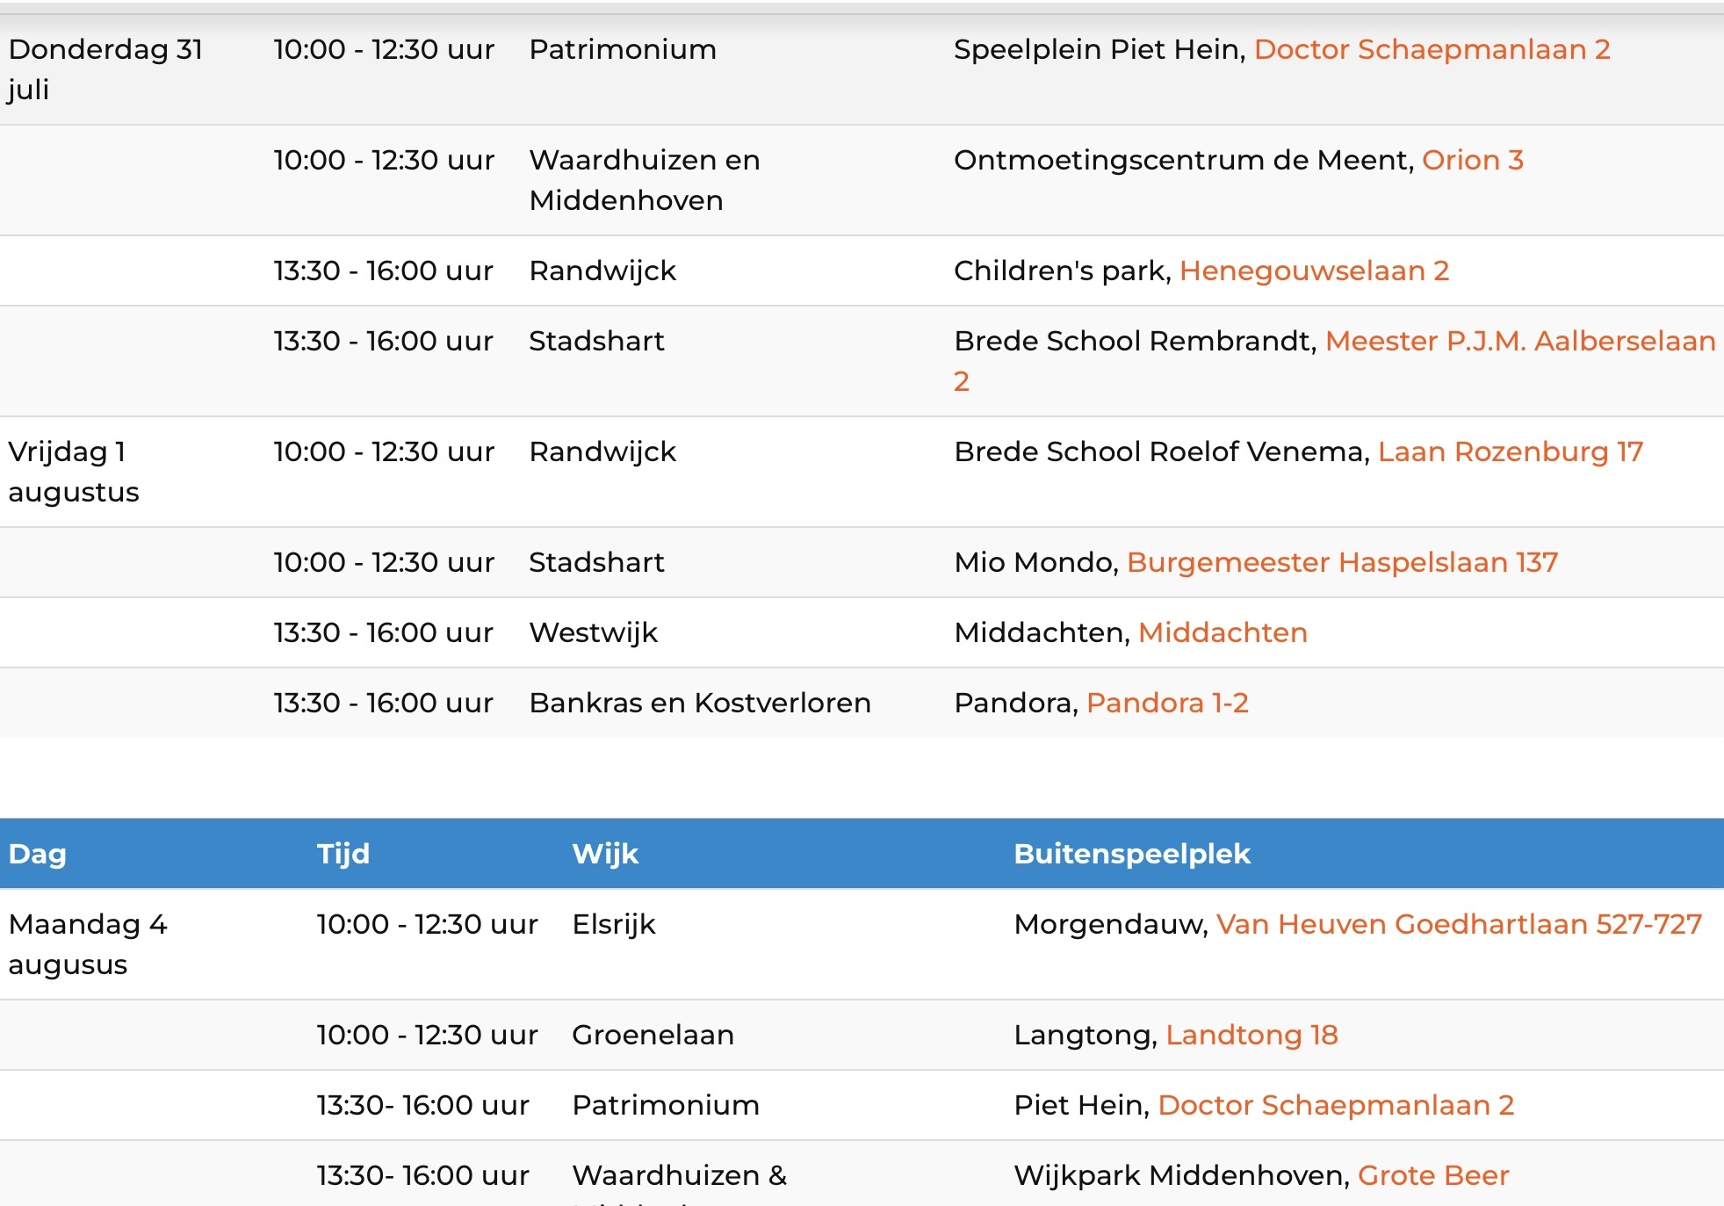Click Doctor Schaepmanlaan 2 next to Speelplein Piet Hein
The image size is (1724, 1206).
point(1432,49)
